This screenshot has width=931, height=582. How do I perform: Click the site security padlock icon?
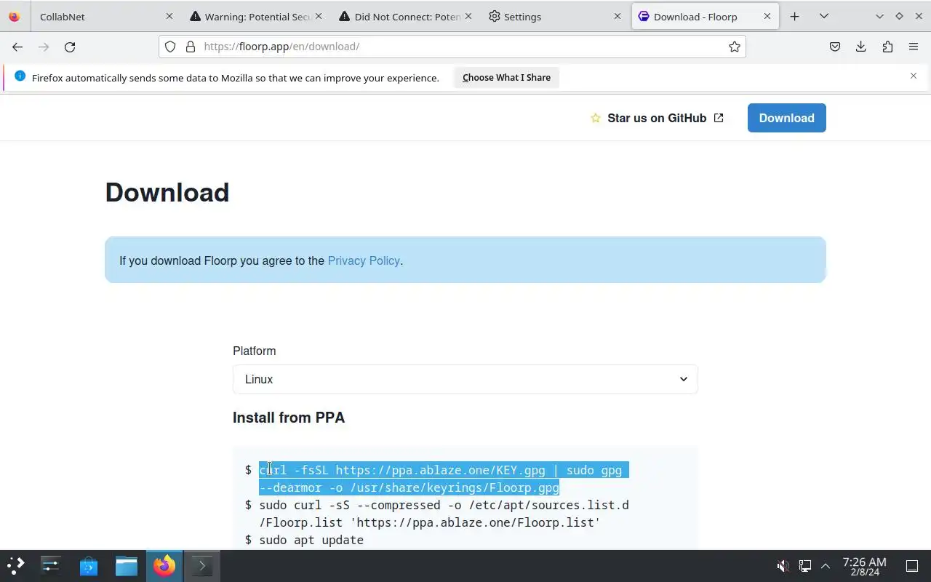click(191, 47)
